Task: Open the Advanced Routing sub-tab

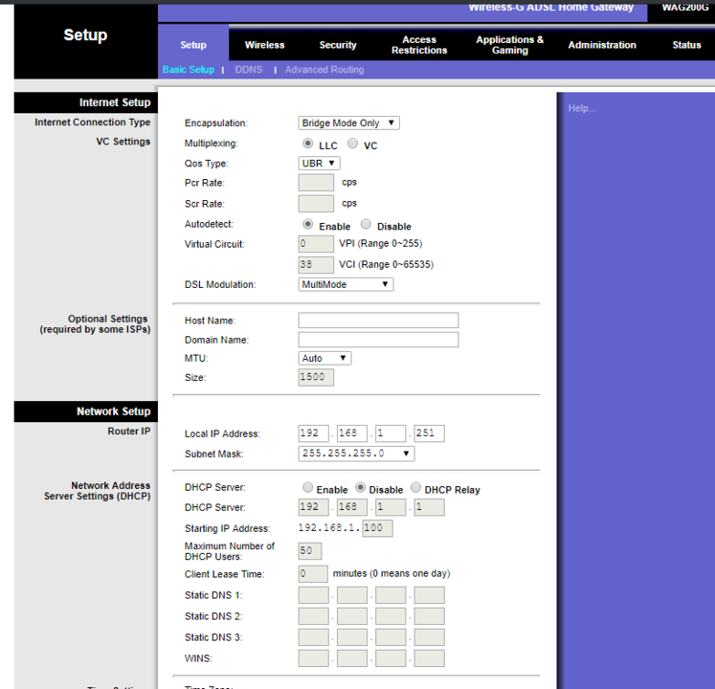Action: coord(324,69)
